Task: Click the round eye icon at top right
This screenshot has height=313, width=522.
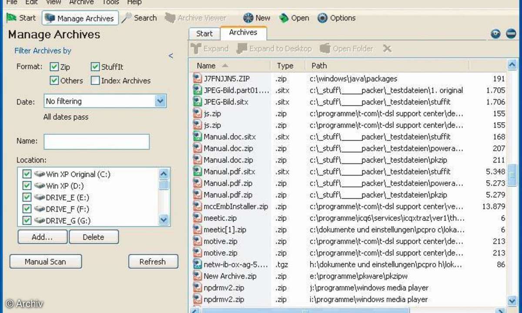Action: tap(495, 34)
